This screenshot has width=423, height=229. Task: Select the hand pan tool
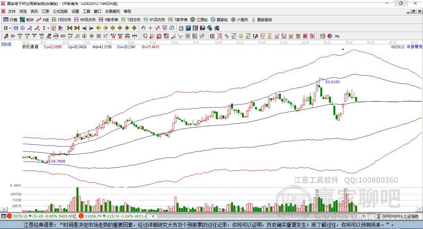(143, 28)
